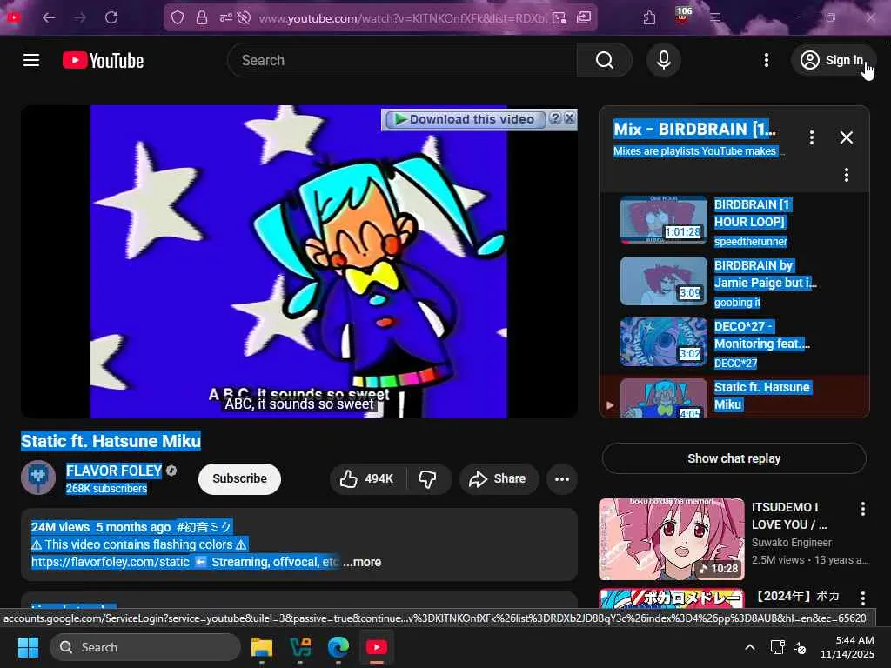Open FLAVOR FOLEY channel name link

[114, 471]
